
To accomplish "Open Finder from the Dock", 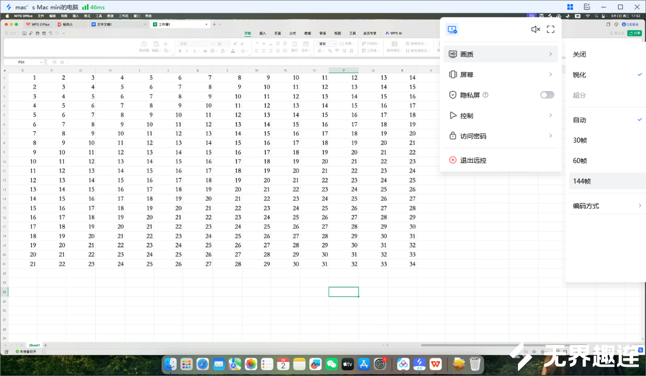I will [x=170, y=364].
